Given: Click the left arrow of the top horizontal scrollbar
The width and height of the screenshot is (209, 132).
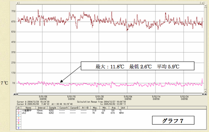Looking at the screenshot, I should pyautogui.click(x=18, y=3).
